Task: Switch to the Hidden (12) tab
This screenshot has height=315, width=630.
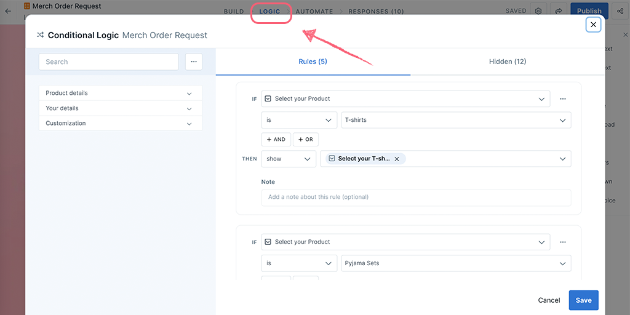Action: [x=508, y=62]
